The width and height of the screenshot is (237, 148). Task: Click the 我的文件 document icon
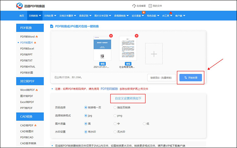(150, 6)
